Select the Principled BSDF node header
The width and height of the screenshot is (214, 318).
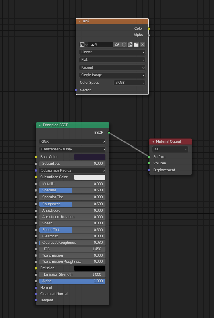72,125
